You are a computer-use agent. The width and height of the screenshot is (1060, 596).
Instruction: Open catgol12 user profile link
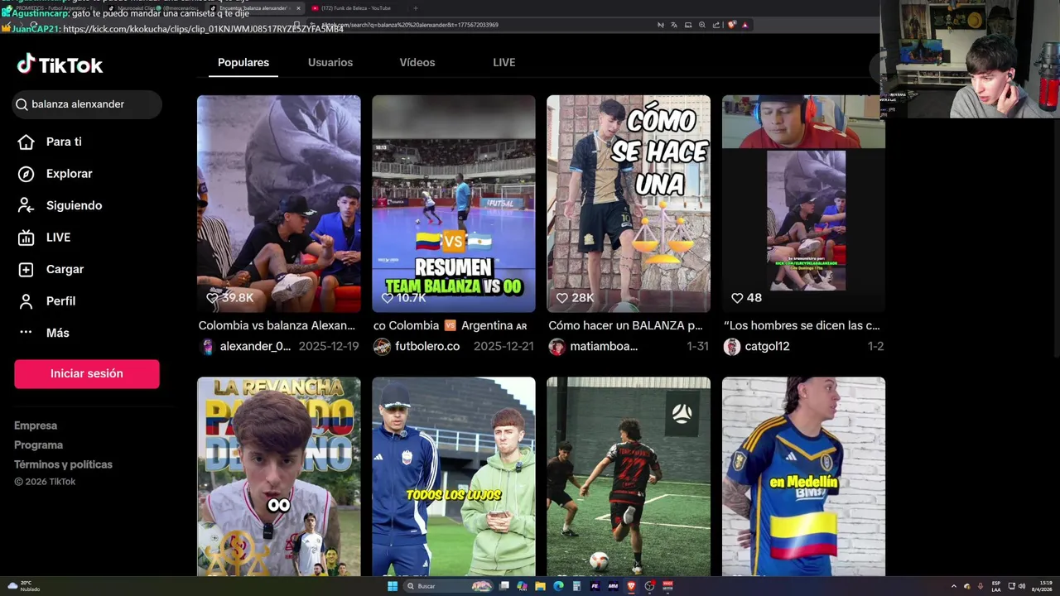(767, 347)
